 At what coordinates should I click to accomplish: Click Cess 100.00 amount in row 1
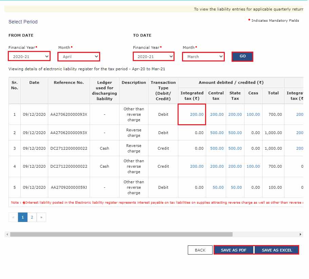click(253, 114)
